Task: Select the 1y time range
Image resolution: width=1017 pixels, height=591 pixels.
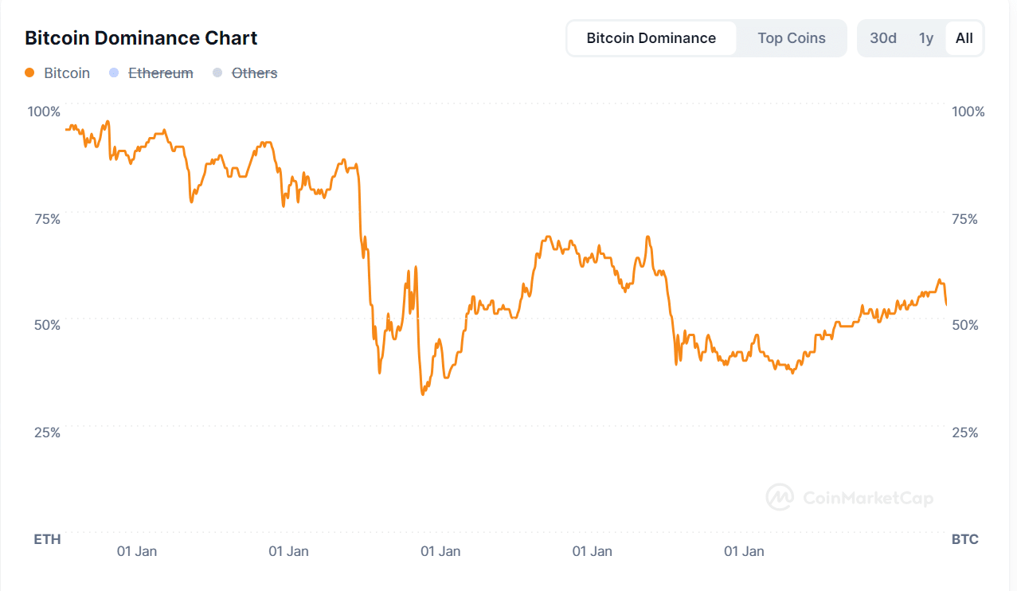Action: pyautogui.click(x=925, y=38)
